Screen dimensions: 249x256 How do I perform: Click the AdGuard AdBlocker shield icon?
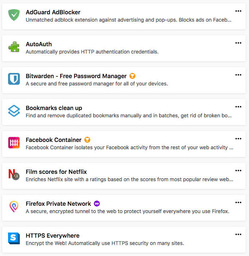tap(14, 15)
